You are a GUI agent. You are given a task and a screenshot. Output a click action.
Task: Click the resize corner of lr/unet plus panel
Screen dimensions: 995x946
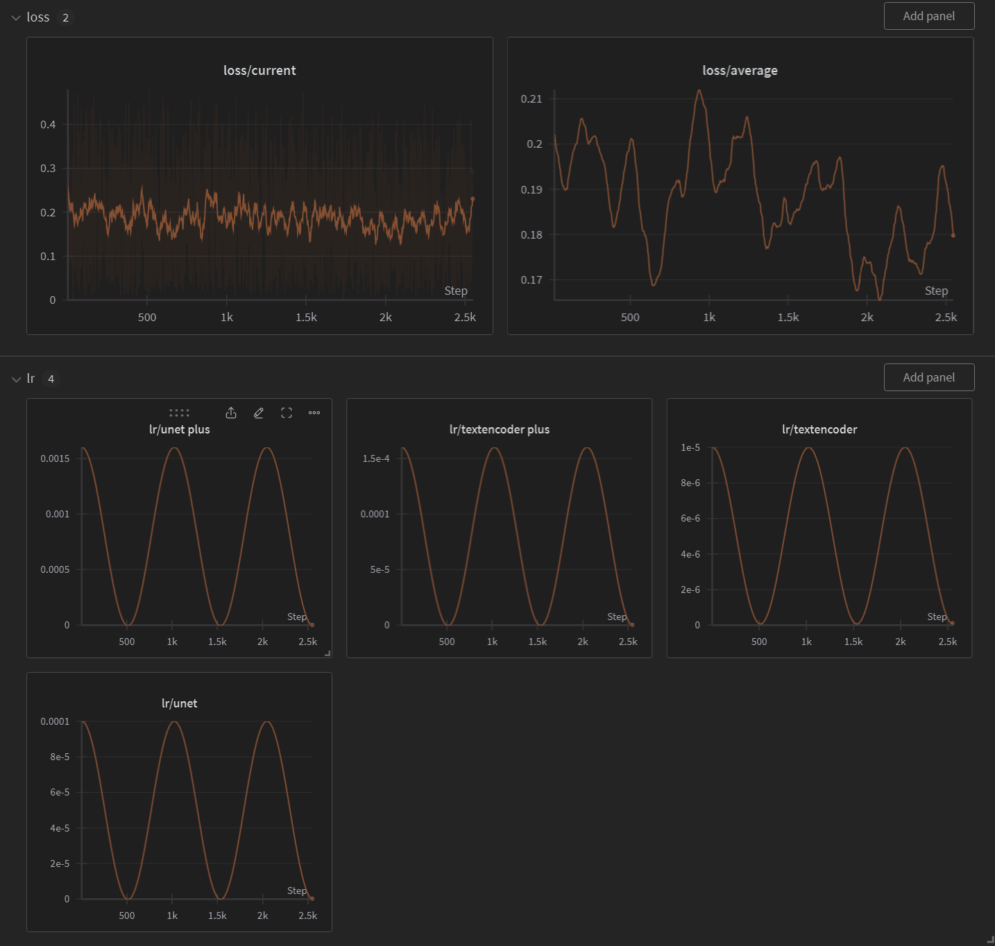click(x=328, y=653)
